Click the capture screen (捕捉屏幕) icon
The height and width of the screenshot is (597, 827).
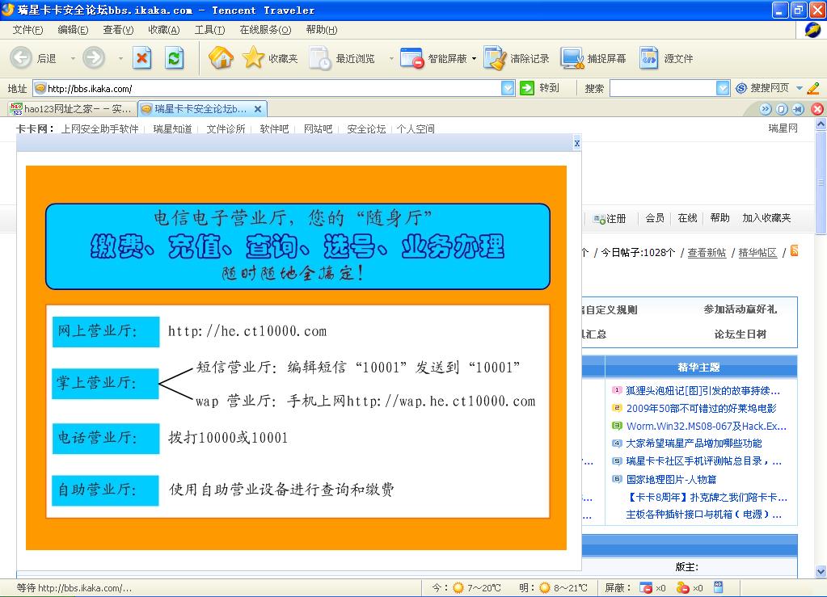click(573, 58)
